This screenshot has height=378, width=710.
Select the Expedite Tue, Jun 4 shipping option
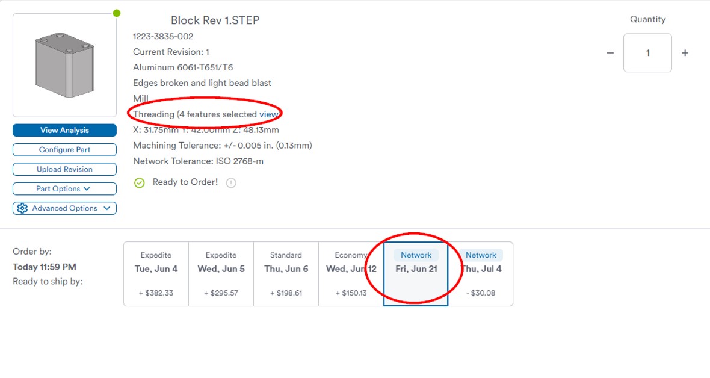click(x=156, y=272)
